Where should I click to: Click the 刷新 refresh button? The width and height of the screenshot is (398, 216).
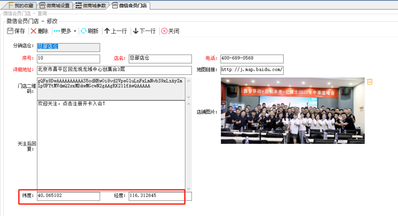pyautogui.click(x=89, y=31)
